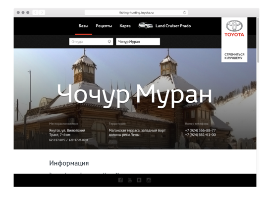Screen dimensions: 273x197
Task: Open the YouTube icon in footer
Action: [130, 180]
